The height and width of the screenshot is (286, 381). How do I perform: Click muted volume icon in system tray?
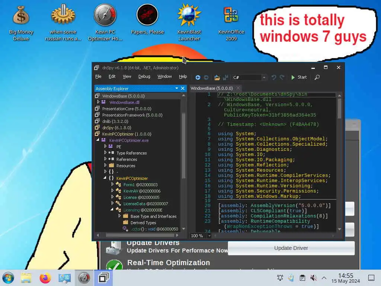[313, 278]
